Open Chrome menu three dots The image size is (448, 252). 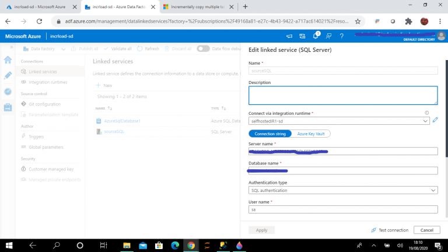click(x=440, y=21)
